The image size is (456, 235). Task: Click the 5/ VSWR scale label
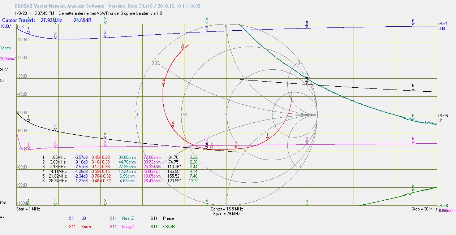(2, 80)
